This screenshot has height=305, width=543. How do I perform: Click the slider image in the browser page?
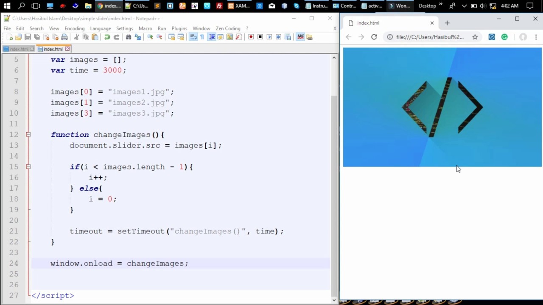[442, 107]
